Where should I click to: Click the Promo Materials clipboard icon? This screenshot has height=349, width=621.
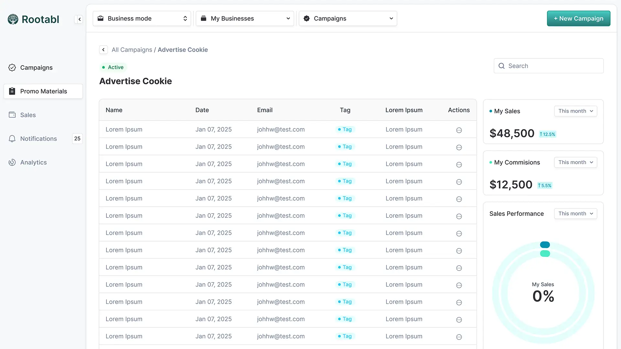tap(12, 91)
